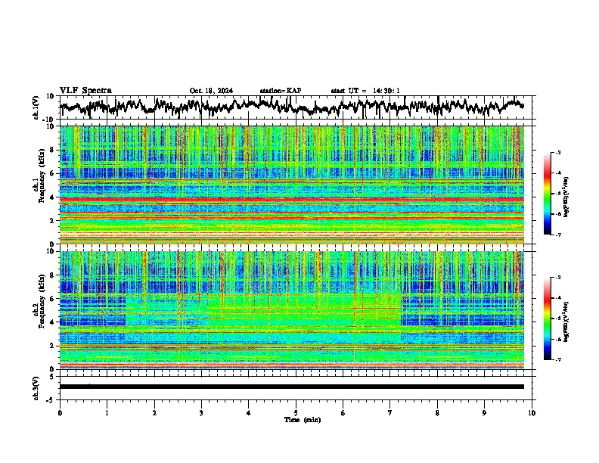Click the ch.1 colorbar "log(PSD)" label
Viewport: 599px width, 463px height.
[x=566, y=197]
